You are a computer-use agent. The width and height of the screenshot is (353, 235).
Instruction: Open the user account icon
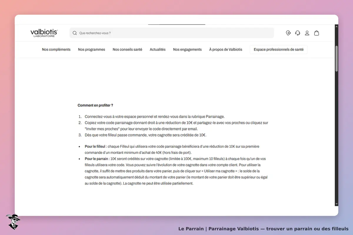pos(307,33)
